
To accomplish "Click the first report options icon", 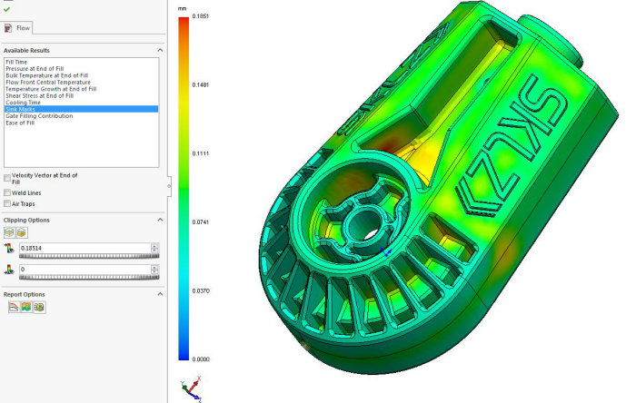I will point(14,308).
